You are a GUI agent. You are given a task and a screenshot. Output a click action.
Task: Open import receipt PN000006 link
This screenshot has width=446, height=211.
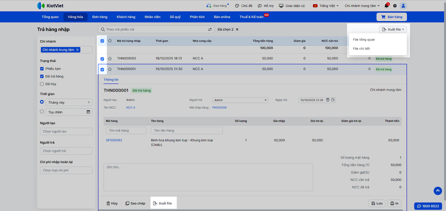click(x=219, y=107)
